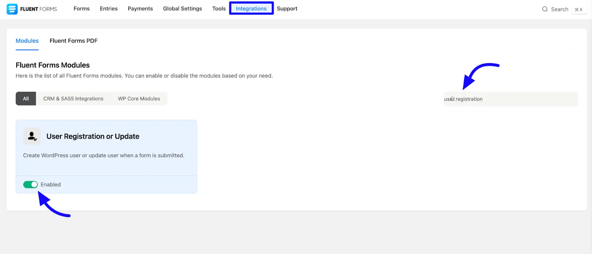Click the search icon inside module filter field
This screenshot has width=592, height=254.
(452, 99)
